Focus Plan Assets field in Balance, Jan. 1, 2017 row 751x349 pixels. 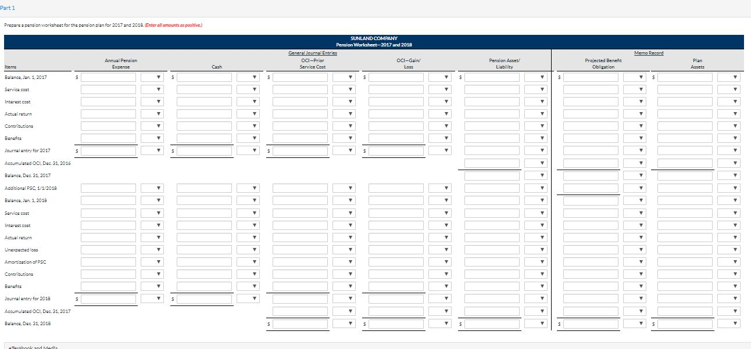685,77
